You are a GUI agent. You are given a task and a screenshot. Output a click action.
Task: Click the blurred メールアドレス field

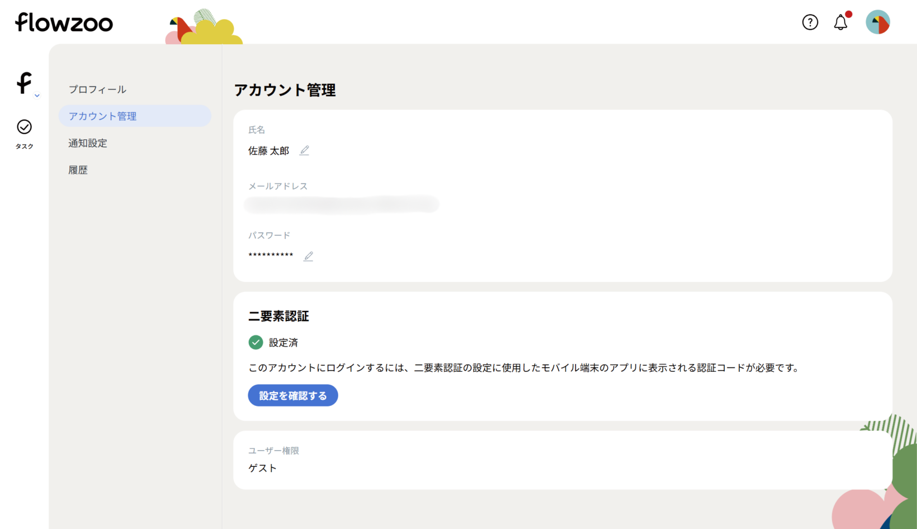click(341, 205)
